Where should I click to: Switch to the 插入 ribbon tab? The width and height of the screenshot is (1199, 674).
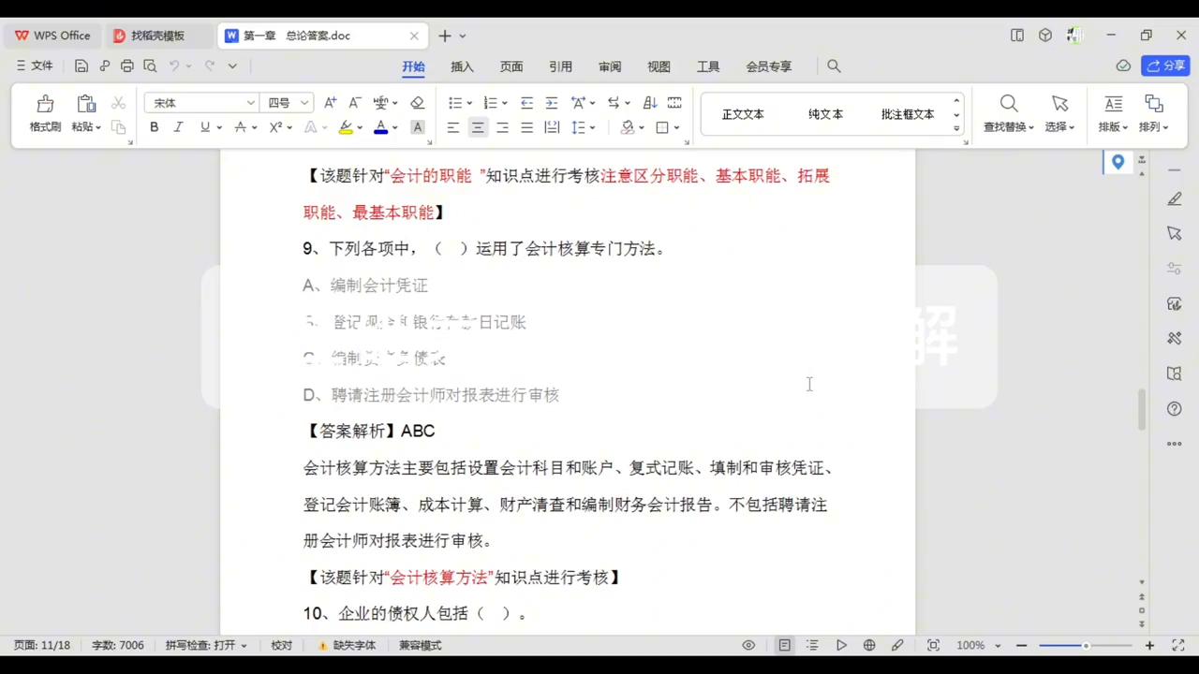click(x=462, y=66)
